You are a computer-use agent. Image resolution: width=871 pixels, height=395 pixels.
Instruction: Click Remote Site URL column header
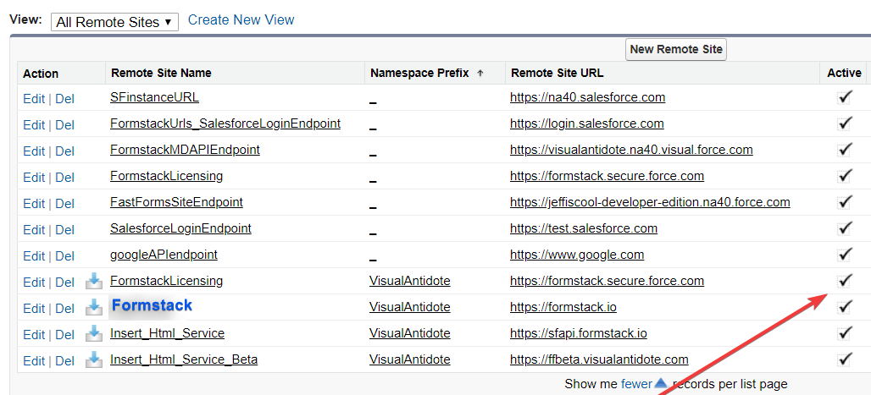[557, 73]
